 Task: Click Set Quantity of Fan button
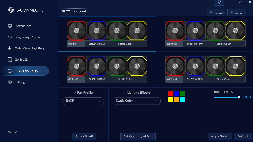[138, 136]
